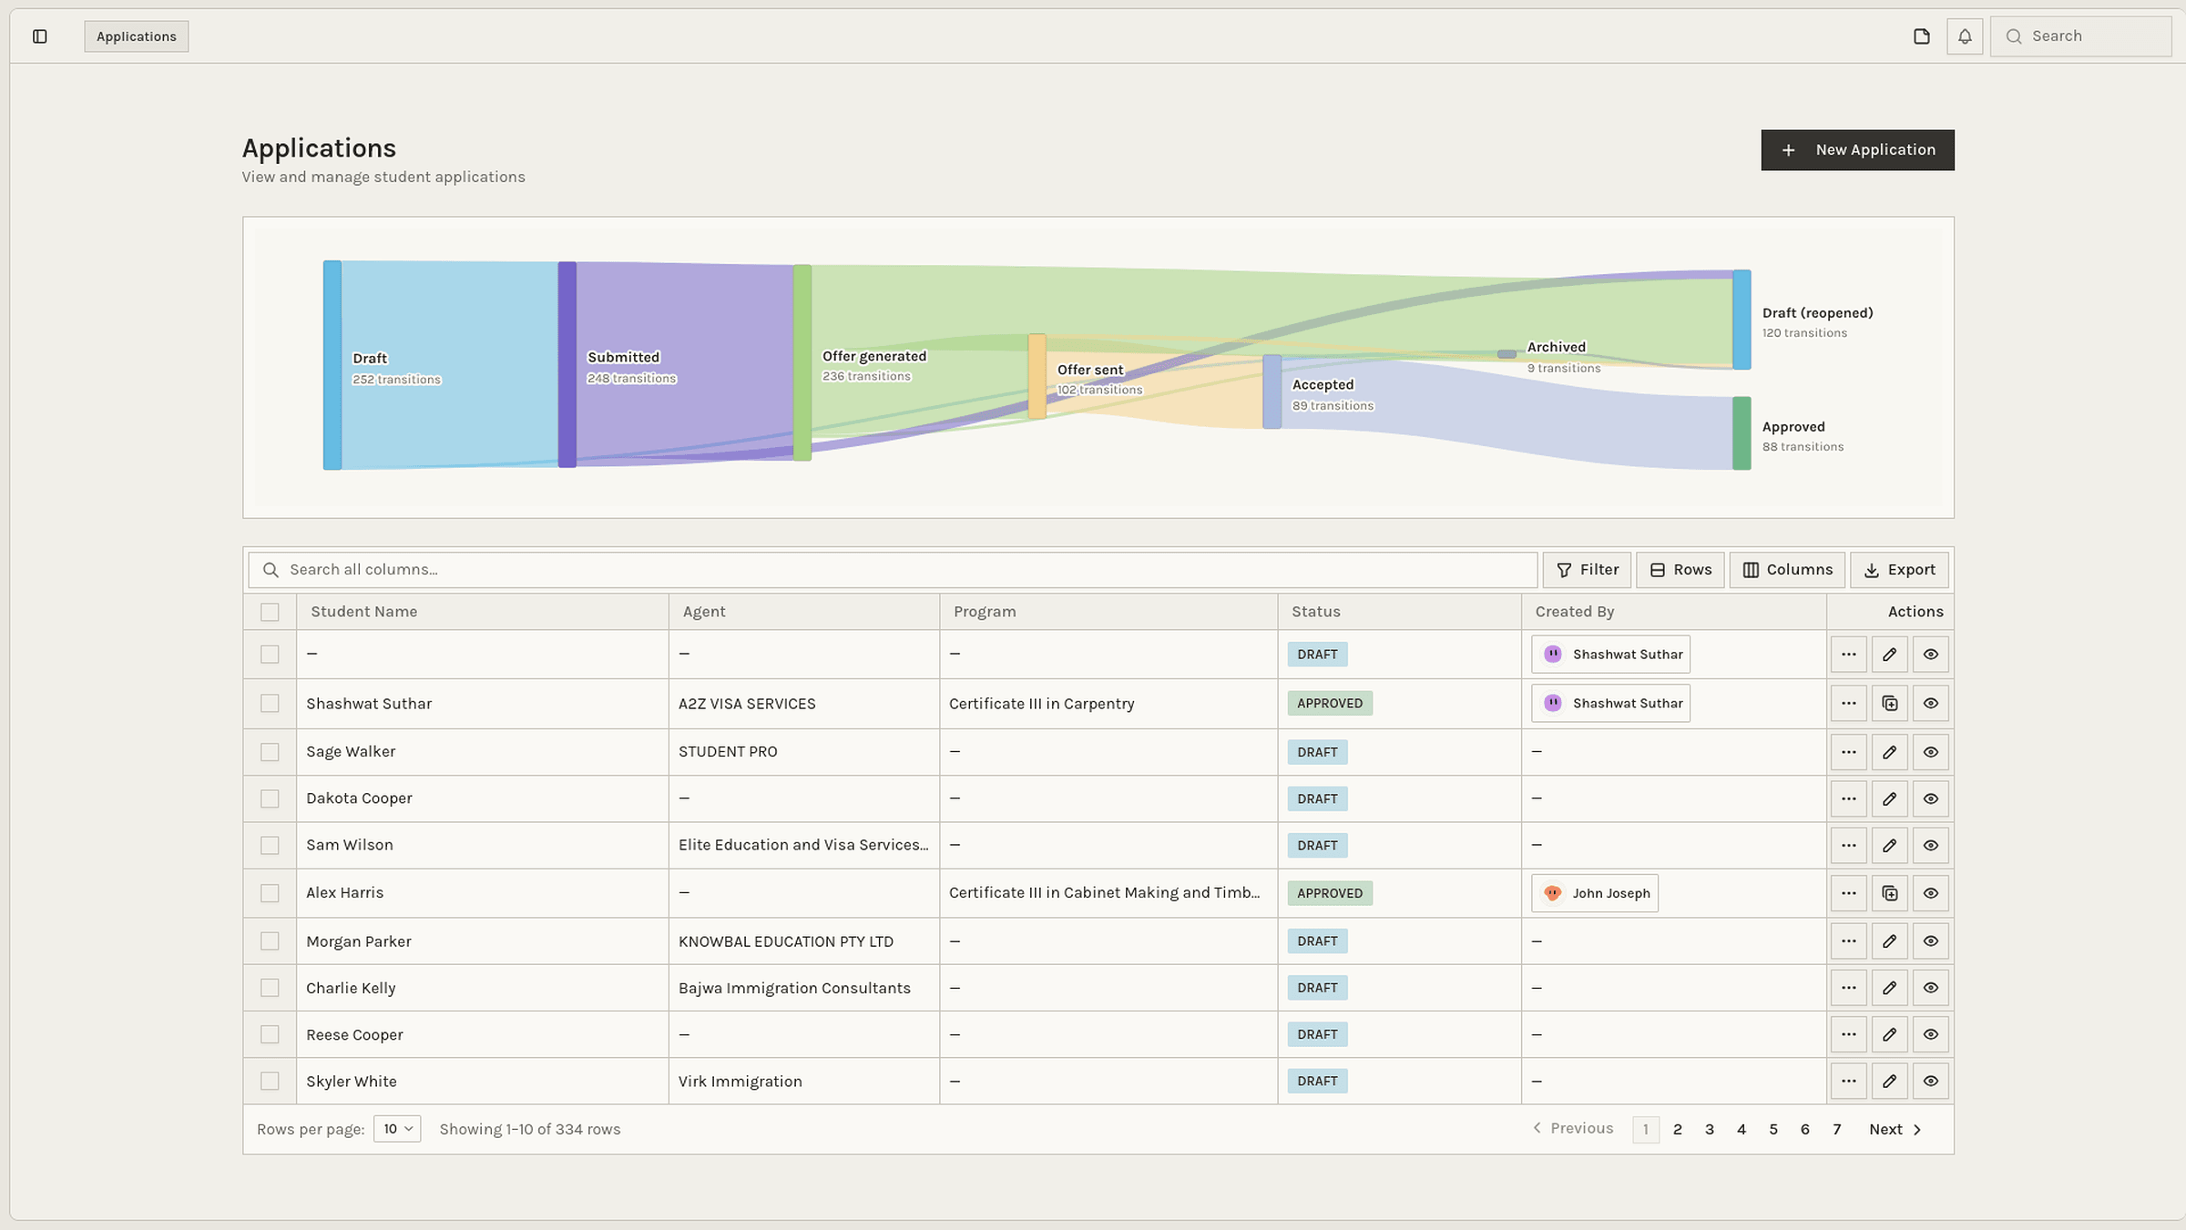Open more actions for unnamed first row
The image size is (2186, 1230).
tap(1848, 655)
